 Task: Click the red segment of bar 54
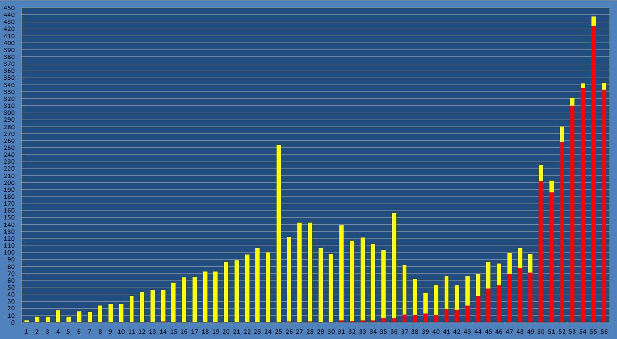point(583,205)
